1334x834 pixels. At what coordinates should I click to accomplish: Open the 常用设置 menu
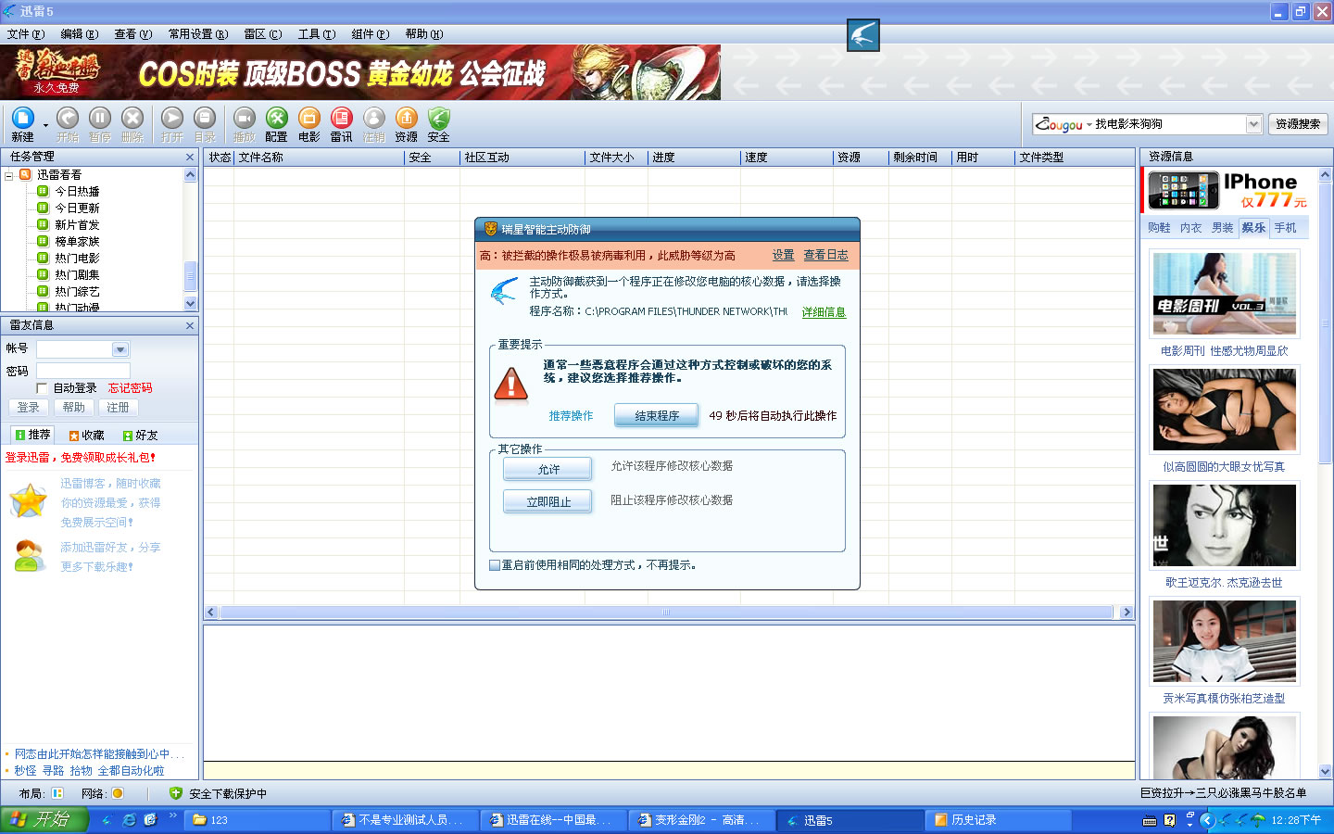(x=198, y=34)
